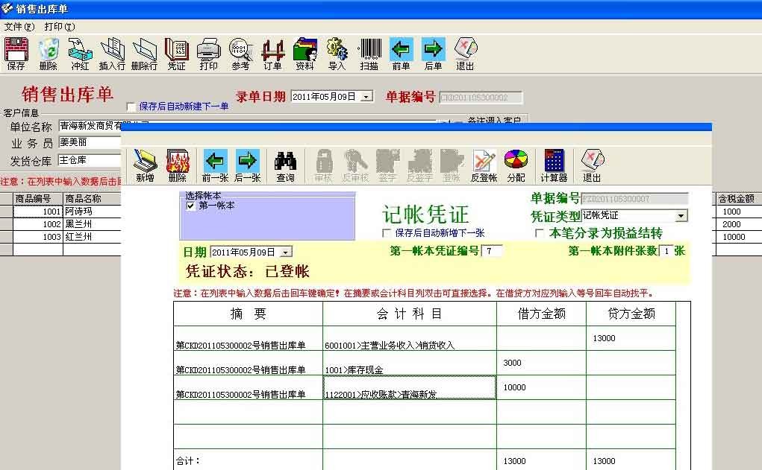Image resolution: width=762 pixels, height=470 pixels.
Task: Click the 扫描 (Scan) toolbar icon
Action: click(369, 51)
